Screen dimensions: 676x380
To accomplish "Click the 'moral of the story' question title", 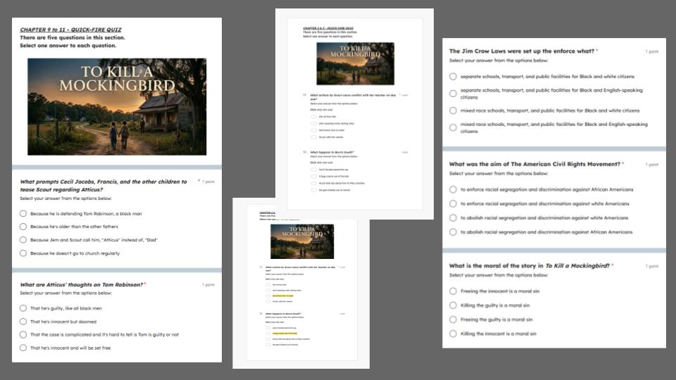I will click(x=530, y=266).
